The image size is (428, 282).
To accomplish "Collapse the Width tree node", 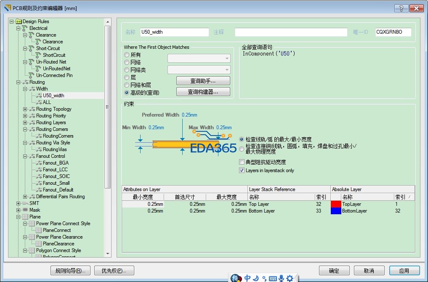I will [x=25, y=89].
